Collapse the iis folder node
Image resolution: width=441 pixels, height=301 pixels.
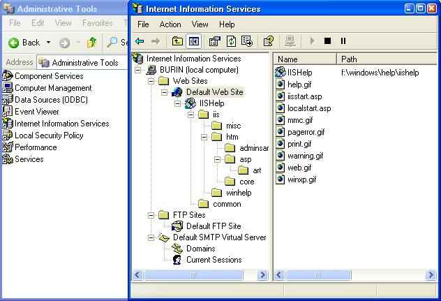(190, 115)
